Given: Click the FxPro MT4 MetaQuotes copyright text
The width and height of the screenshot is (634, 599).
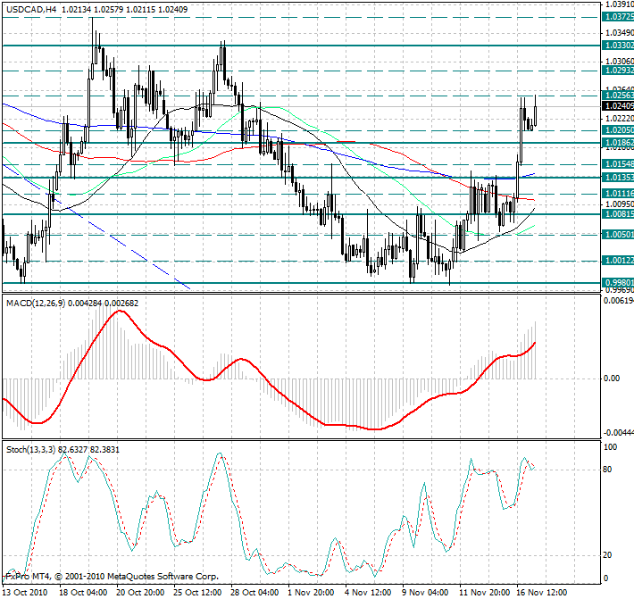Looking at the screenshot, I should coord(112,576).
